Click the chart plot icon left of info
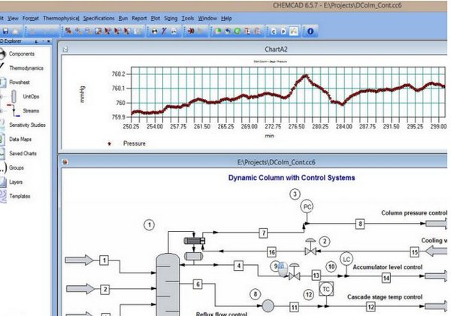451x316 pixels. 293,31
